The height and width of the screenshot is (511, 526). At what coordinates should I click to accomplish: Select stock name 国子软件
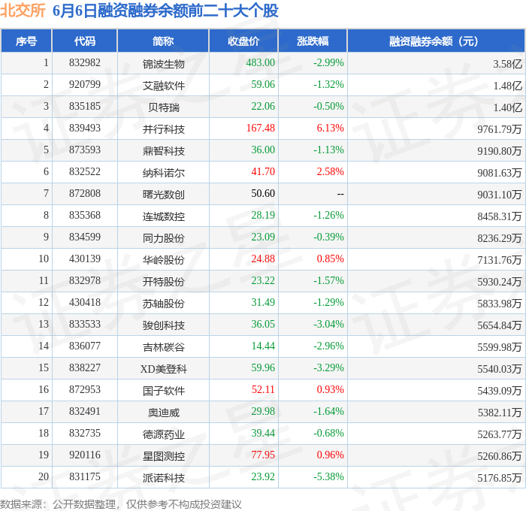(x=163, y=391)
